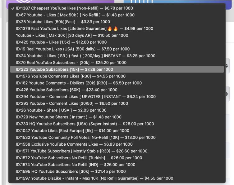Choose ID:67 Youtube Likes Max 50k option
The height and width of the screenshot is (185, 234).
coord(117,15)
